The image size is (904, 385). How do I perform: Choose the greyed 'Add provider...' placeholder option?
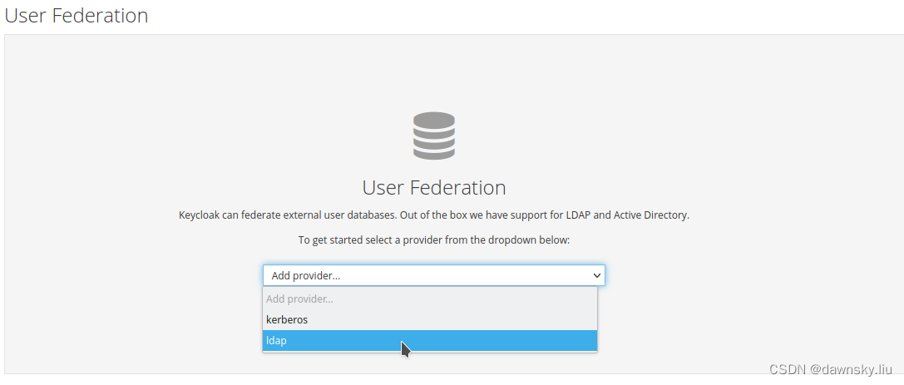[x=429, y=299]
